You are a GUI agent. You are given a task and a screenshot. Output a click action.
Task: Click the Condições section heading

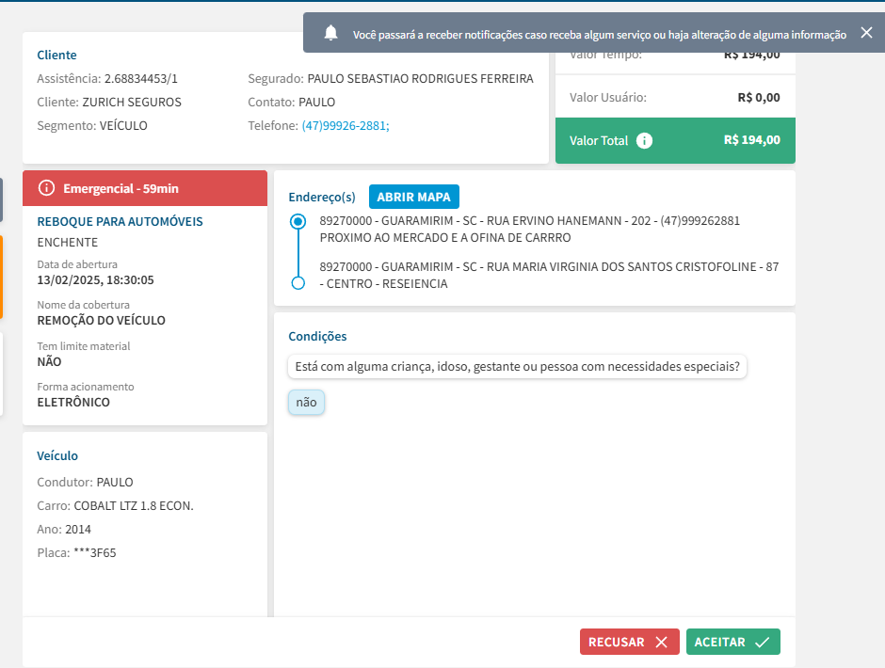[x=317, y=336]
